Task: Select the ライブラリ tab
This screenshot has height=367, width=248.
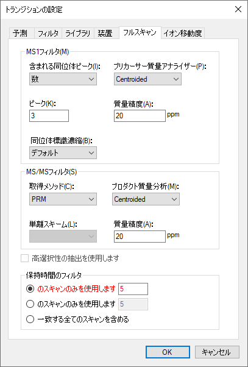Action: [x=78, y=34]
